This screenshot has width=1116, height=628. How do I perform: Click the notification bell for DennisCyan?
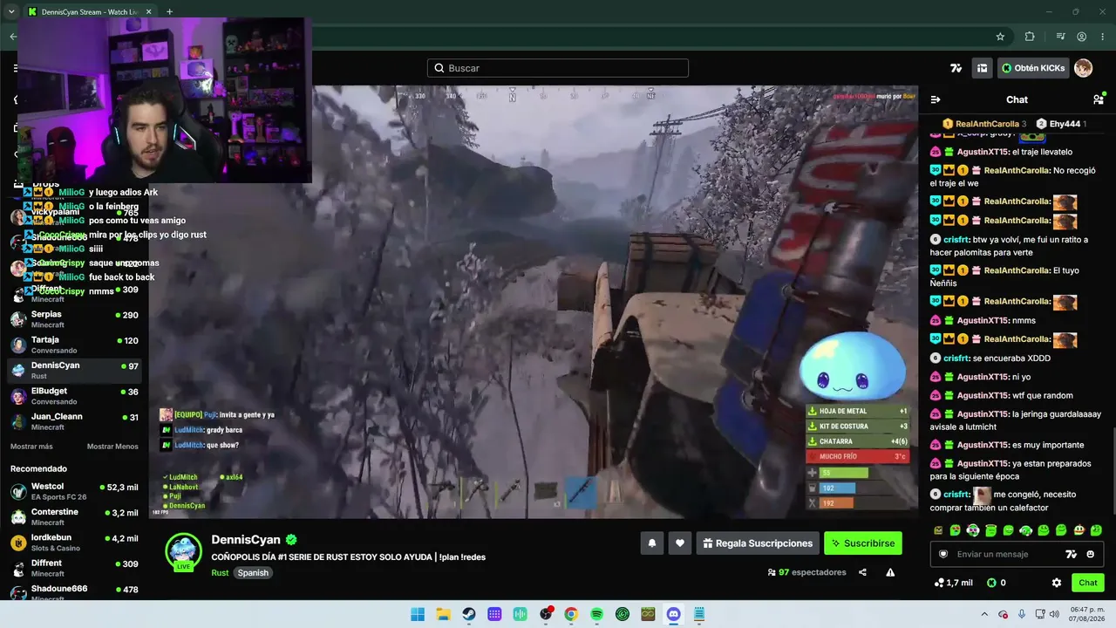651,543
